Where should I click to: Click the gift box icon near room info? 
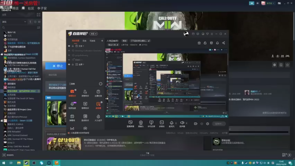199,43
